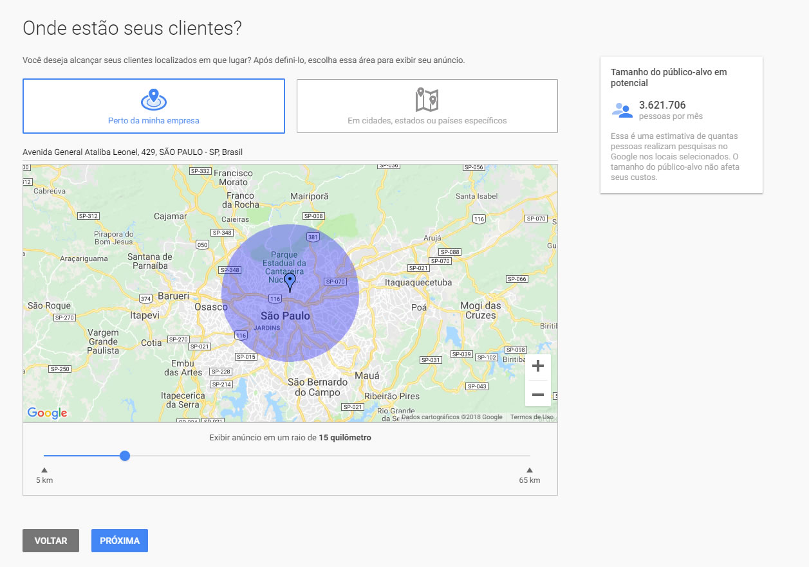Click the 65 km maximum marker triangle

[530, 470]
